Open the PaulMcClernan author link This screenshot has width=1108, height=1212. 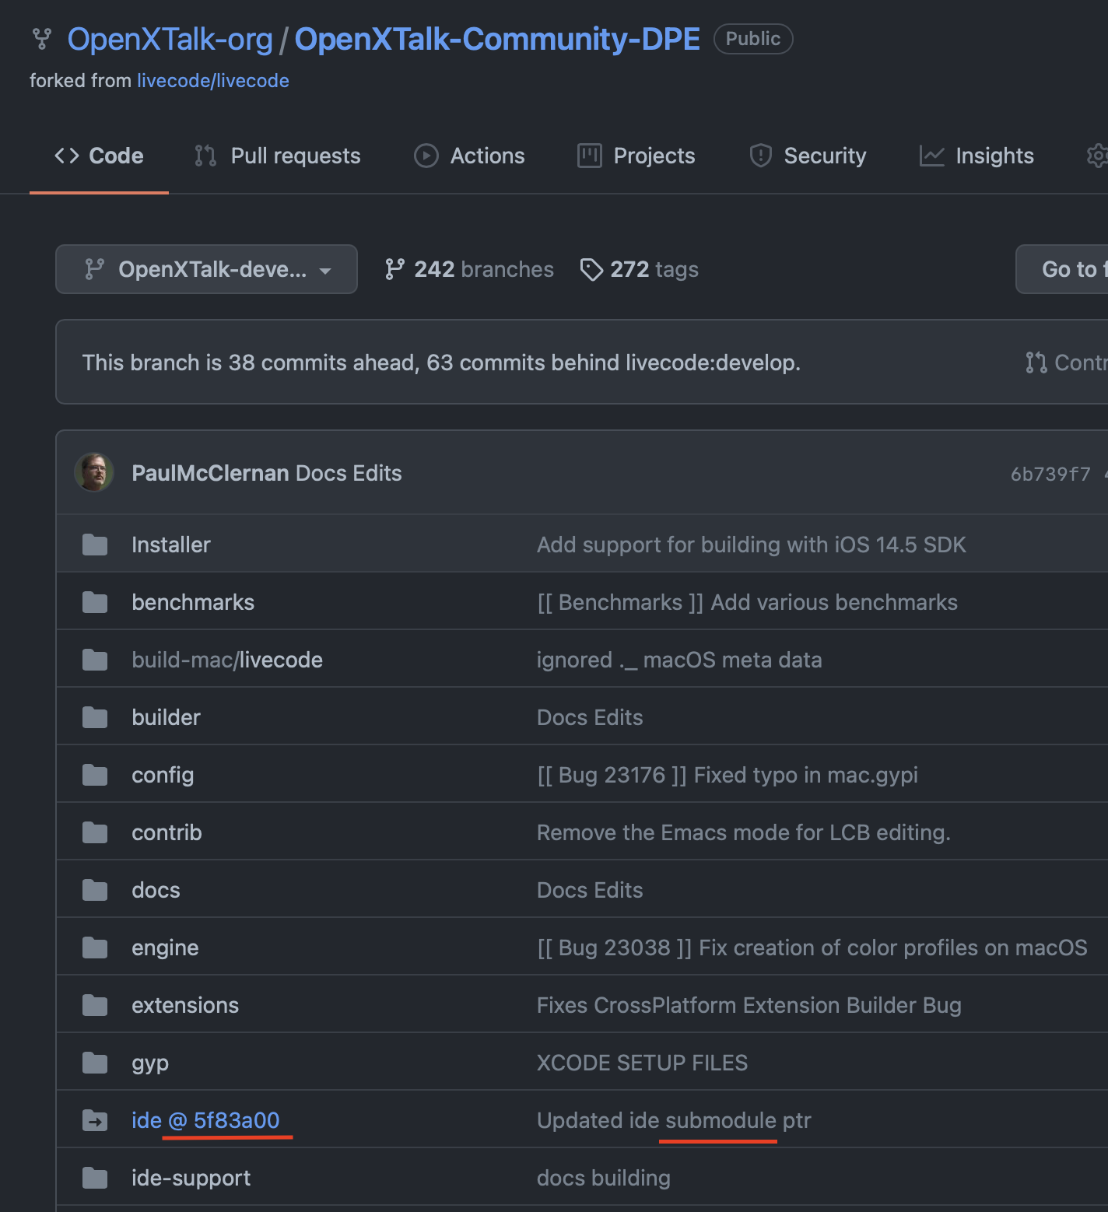(210, 473)
